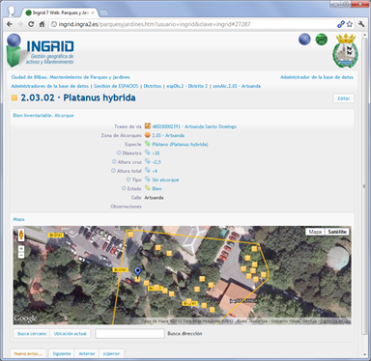Click the Bilbao coat of arms emblem
The height and width of the screenshot is (361, 371).
coord(346,50)
